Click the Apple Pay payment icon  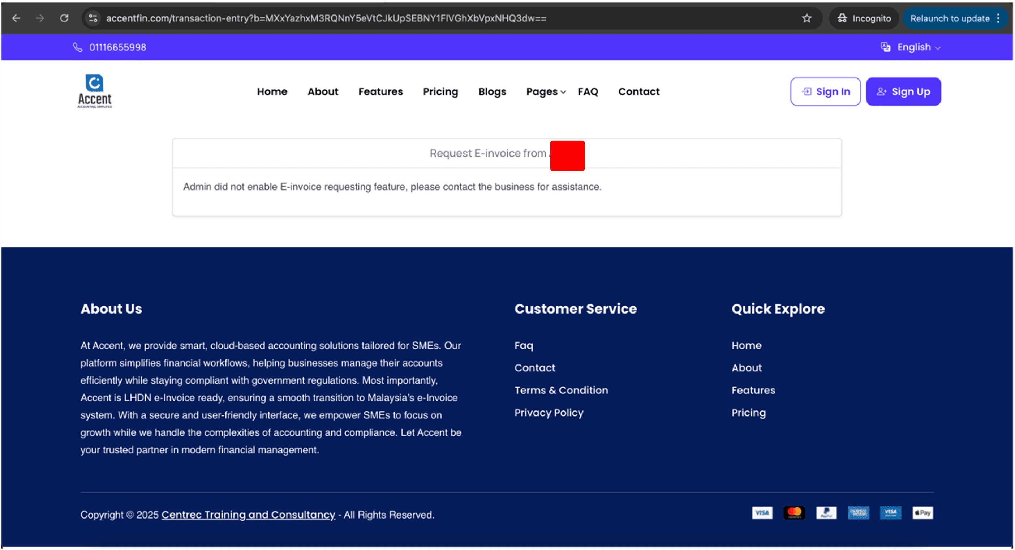click(922, 512)
